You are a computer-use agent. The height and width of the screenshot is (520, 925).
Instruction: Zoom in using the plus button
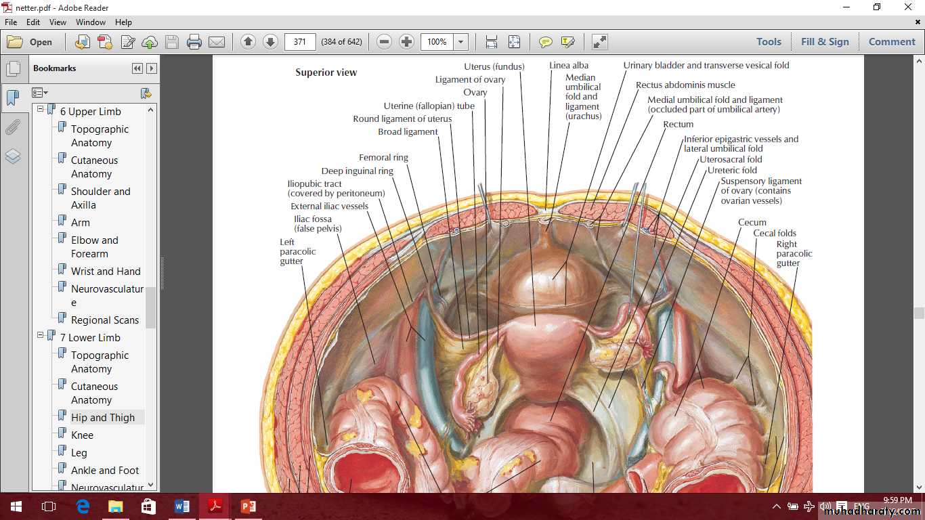(x=406, y=42)
